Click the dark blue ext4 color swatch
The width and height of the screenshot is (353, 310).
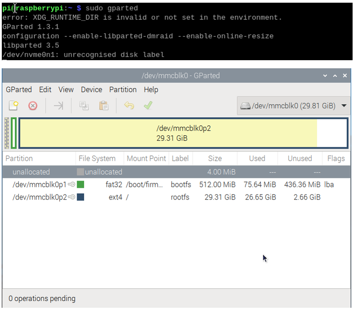80,197
